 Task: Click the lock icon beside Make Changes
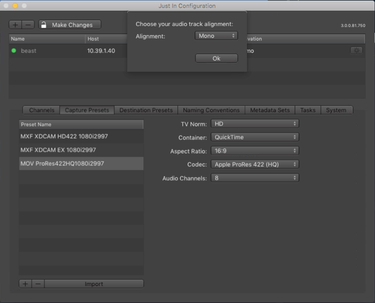44,25
